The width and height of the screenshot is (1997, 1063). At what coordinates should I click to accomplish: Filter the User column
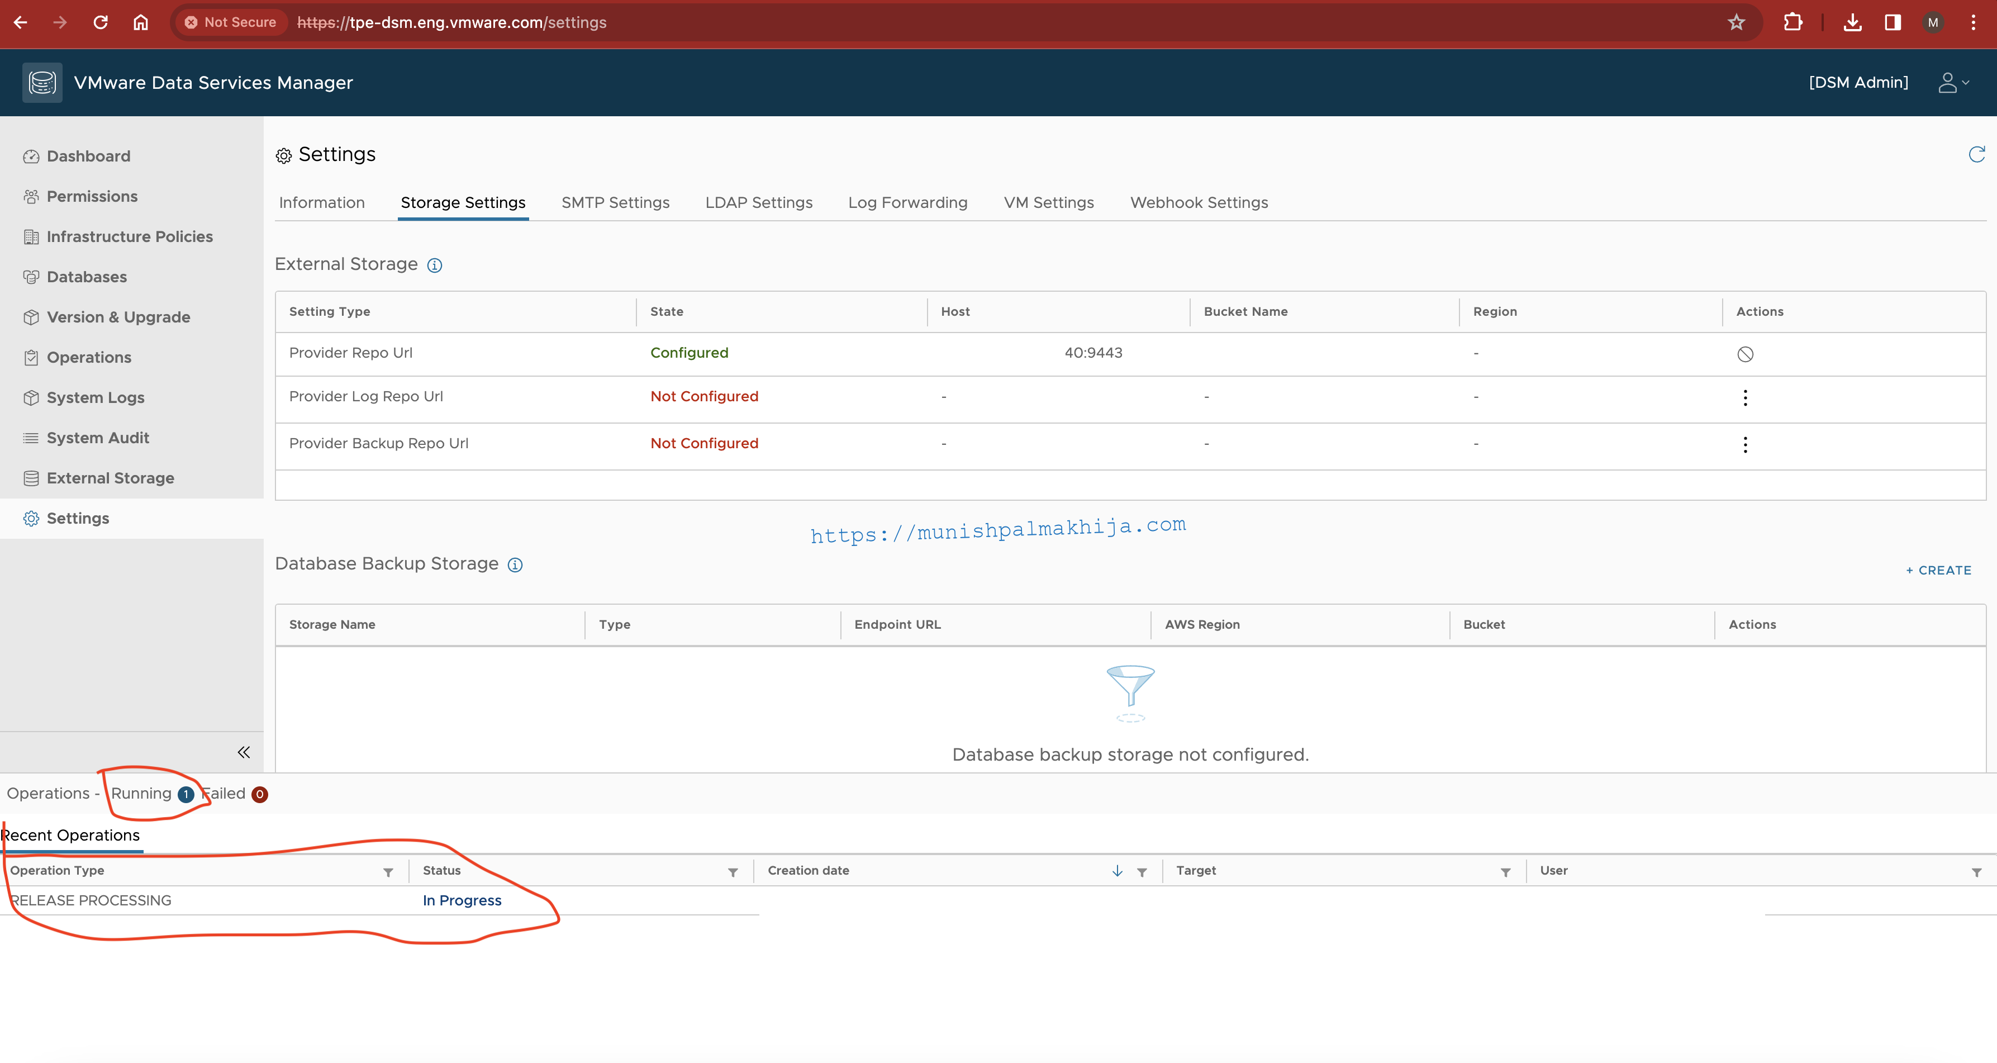tap(1976, 872)
